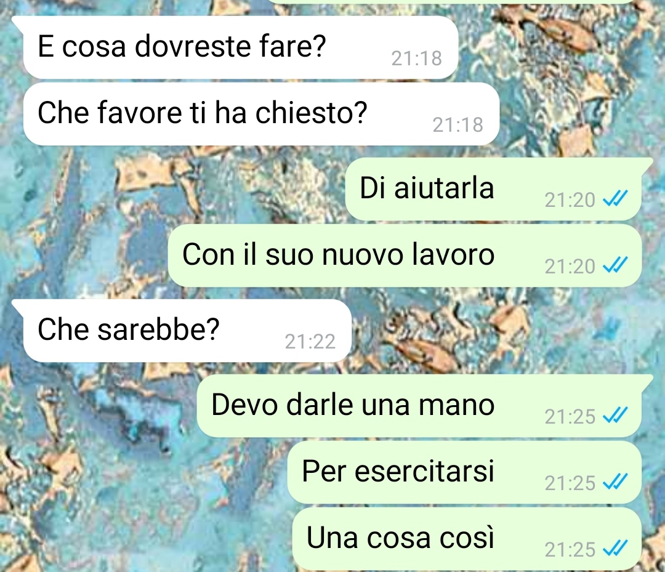
Task: Tap the "Per esercitarsi" message bubble
Action: 464,472
